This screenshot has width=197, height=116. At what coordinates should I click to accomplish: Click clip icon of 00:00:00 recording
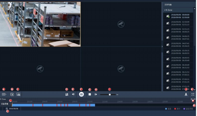(x=168, y=16)
